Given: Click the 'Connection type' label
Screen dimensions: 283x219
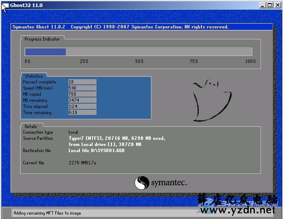Looking at the screenshot, I should pos(38,132).
